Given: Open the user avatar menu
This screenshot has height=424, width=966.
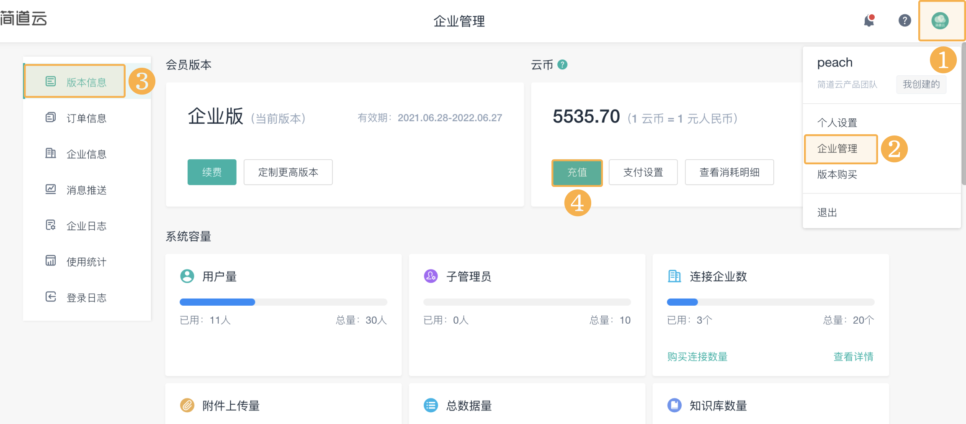Looking at the screenshot, I should tap(940, 20).
